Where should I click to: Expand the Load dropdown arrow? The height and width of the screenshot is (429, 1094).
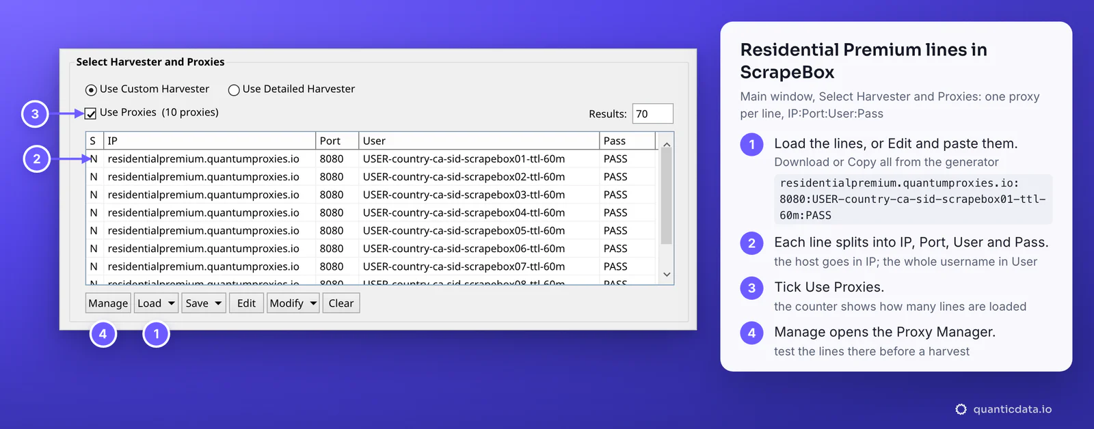(172, 303)
